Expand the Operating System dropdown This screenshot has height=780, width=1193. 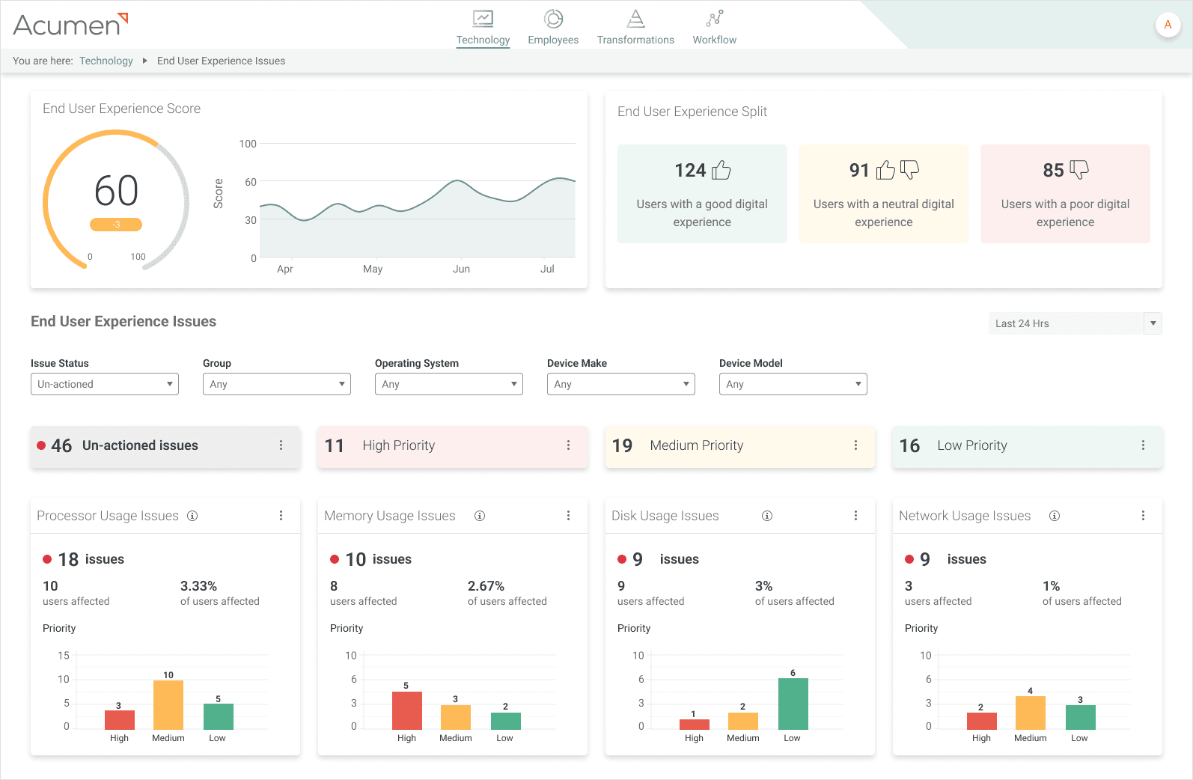click(449, 384)
